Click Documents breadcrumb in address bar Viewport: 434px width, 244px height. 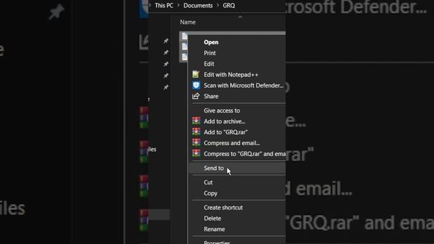tap(198, 5)
